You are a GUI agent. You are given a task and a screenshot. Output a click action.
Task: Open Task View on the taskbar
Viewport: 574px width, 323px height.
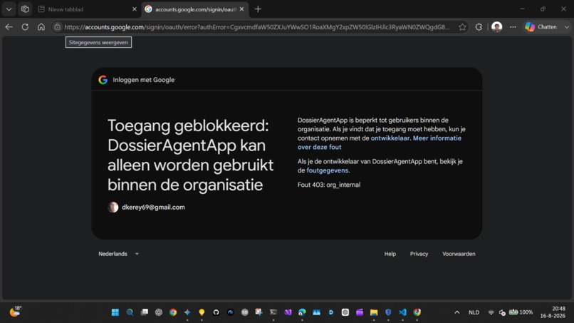click(145, 312)
